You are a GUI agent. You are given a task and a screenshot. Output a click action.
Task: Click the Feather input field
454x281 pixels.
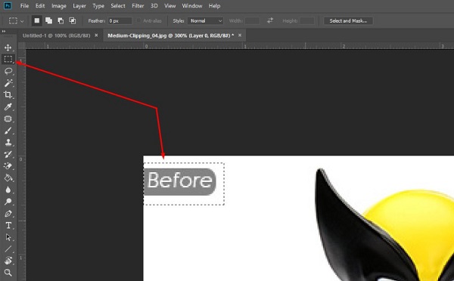click(x=120, y=21)
